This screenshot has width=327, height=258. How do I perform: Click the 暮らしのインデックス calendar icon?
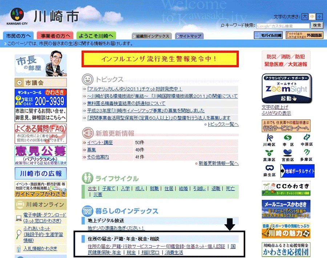coord(87,211)
